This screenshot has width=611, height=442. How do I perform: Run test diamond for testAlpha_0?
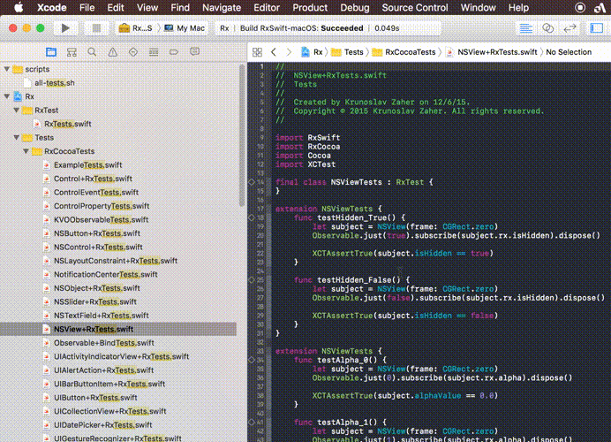[252, 360]
